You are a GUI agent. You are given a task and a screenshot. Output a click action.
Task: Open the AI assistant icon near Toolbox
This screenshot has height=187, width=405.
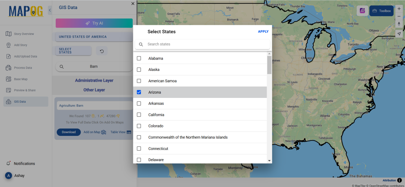coord(362,11)
